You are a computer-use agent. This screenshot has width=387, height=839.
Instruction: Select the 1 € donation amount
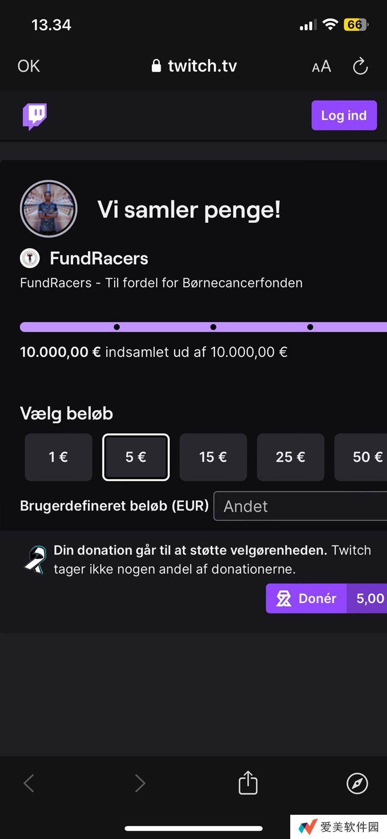tap(59, 457)
